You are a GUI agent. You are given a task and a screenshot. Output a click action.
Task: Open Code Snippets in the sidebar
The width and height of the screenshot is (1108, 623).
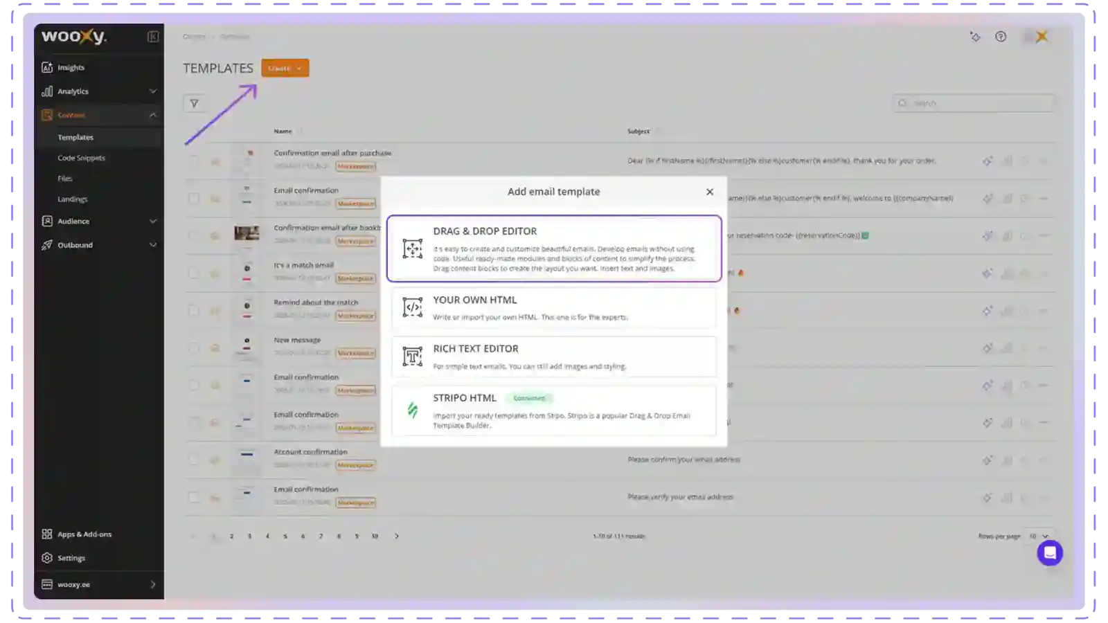[81, 158]
